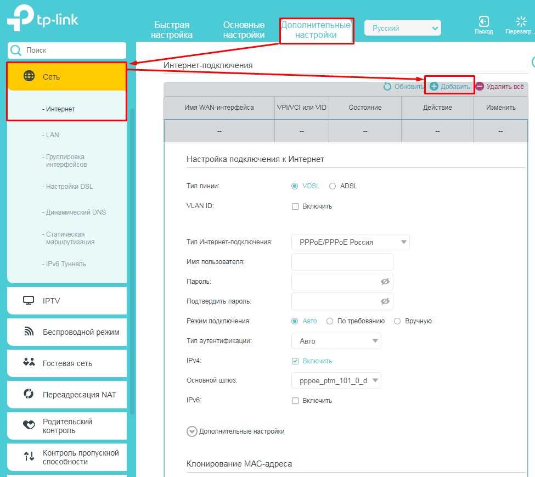Screen dimensions: 535x477
Task: Enable the IPv6 Включить checkbox
Action: point(295,401)
